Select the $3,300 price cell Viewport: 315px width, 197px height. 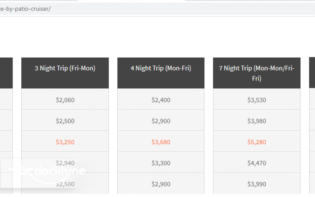coord(161,163)
